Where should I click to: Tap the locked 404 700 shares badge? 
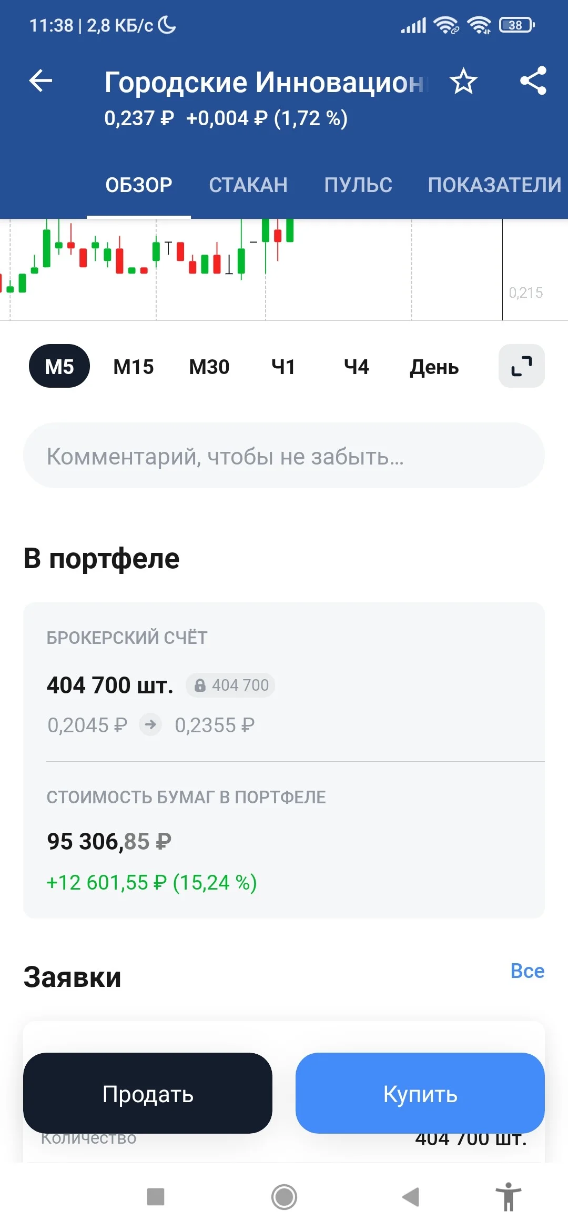point(230,685)
